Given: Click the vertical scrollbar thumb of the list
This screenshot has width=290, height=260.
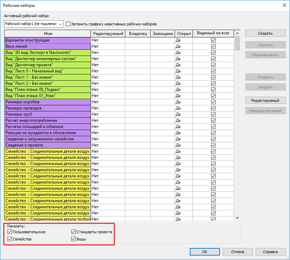Looking at the screenshot, I should tap(237, 43).
